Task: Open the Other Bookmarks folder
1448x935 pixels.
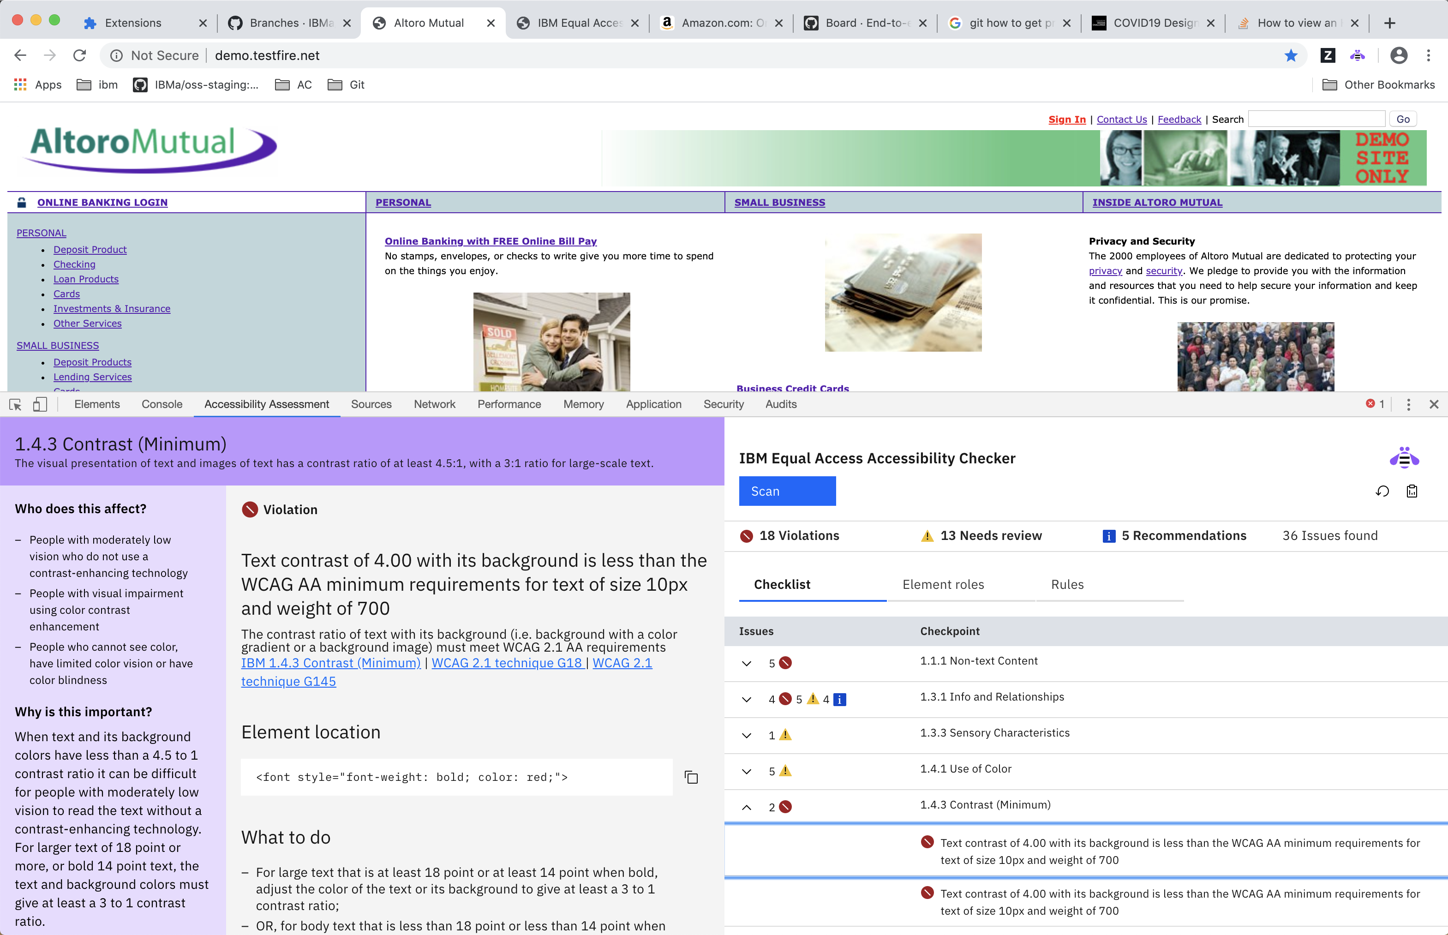Action: pos(1378,84)
